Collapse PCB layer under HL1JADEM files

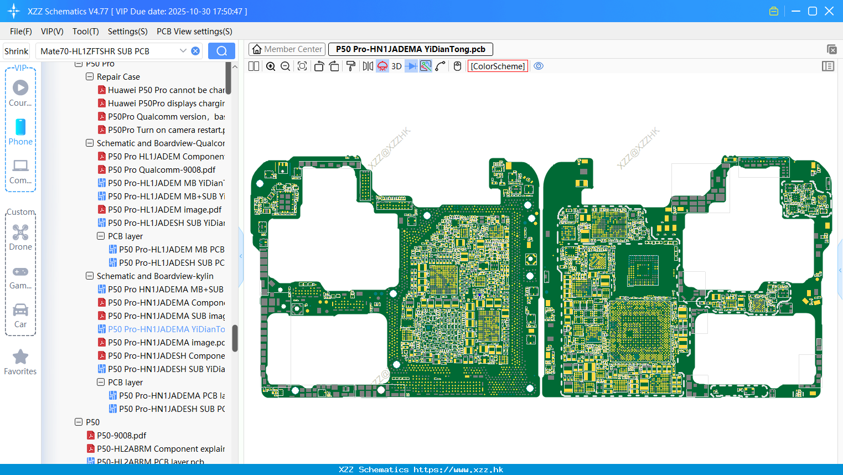click(101, 236)
